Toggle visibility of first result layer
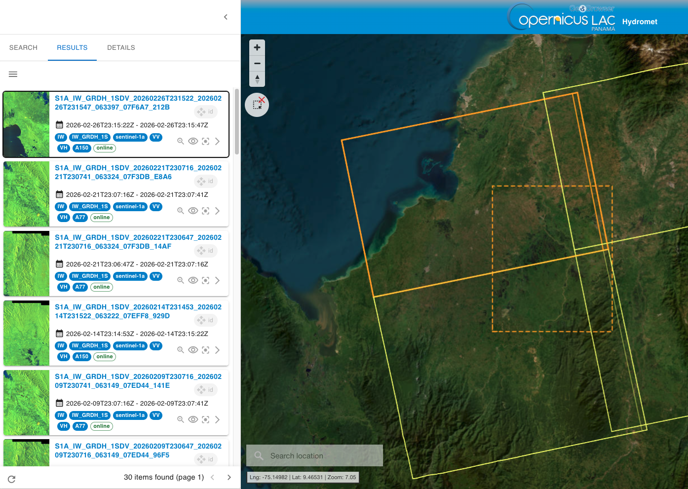Viewport: 688px width, 489px height. [x=193, y=141]
